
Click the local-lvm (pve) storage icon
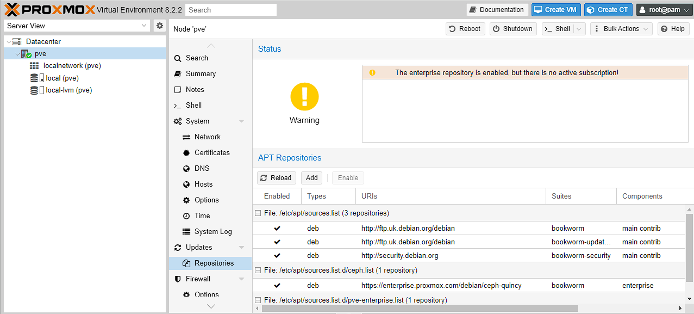pos(36,90)
